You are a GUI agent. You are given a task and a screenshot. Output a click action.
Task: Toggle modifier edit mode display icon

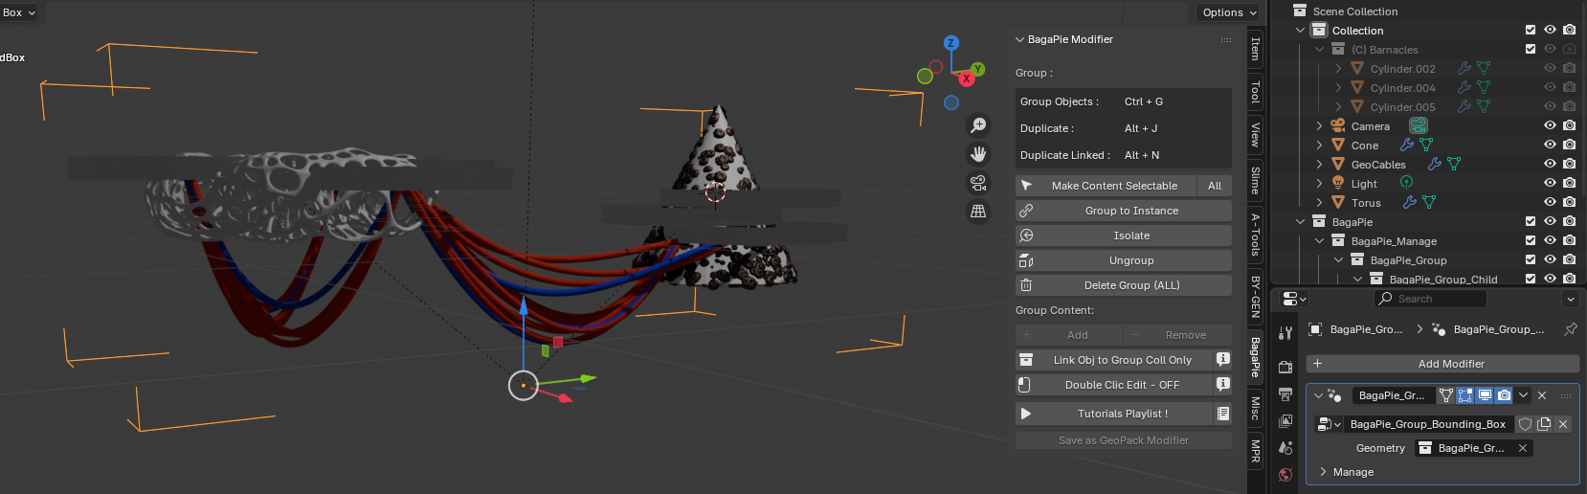point(1464,395)
